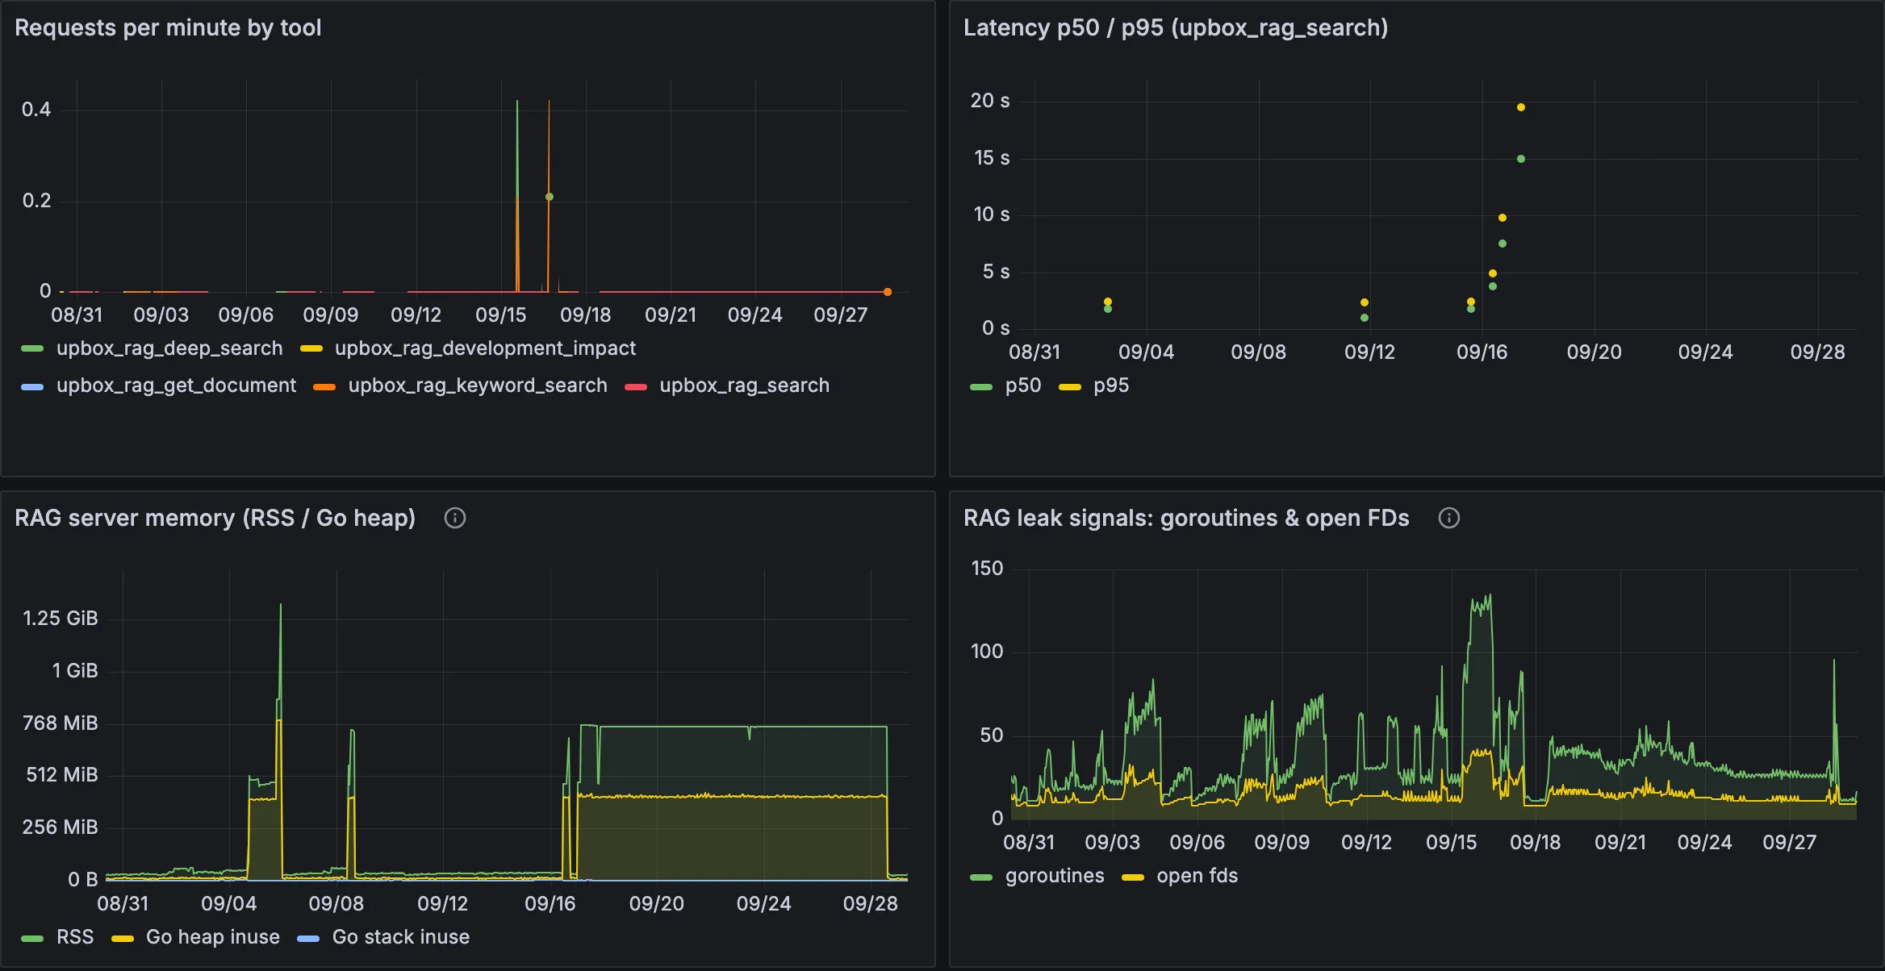The width and height of the screenshot is (1885, 971).
Task: Click the 15 s p50 latency data point
Action: [1521, 159]
